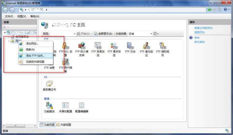Open the address bar breadcrumb arrow

pos(47,10)
